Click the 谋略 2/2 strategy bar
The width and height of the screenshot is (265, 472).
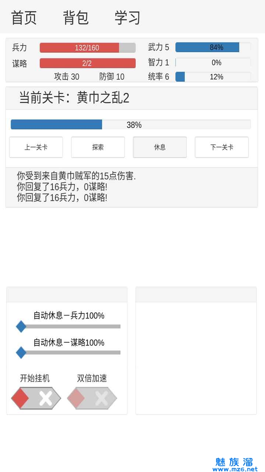point(88,63)
